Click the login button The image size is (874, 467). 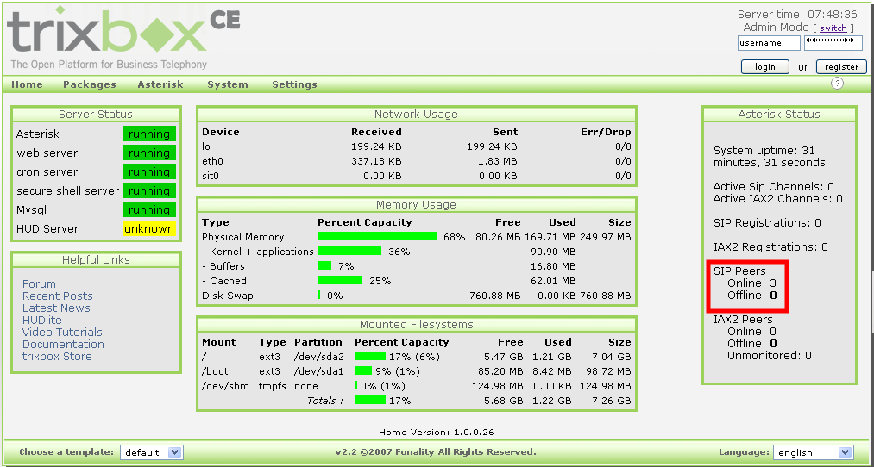coord(764,67)
